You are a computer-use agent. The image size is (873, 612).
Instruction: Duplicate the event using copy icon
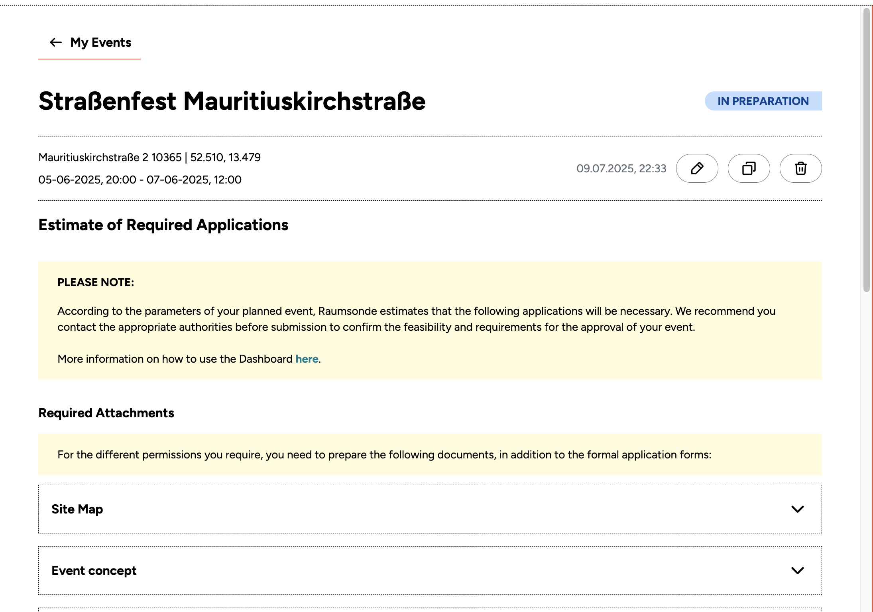(749, 168)
